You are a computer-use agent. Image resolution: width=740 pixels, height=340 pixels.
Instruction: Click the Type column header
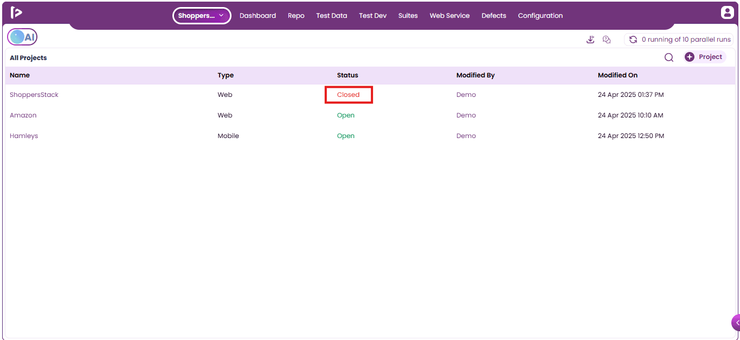[x=226, y=75]
